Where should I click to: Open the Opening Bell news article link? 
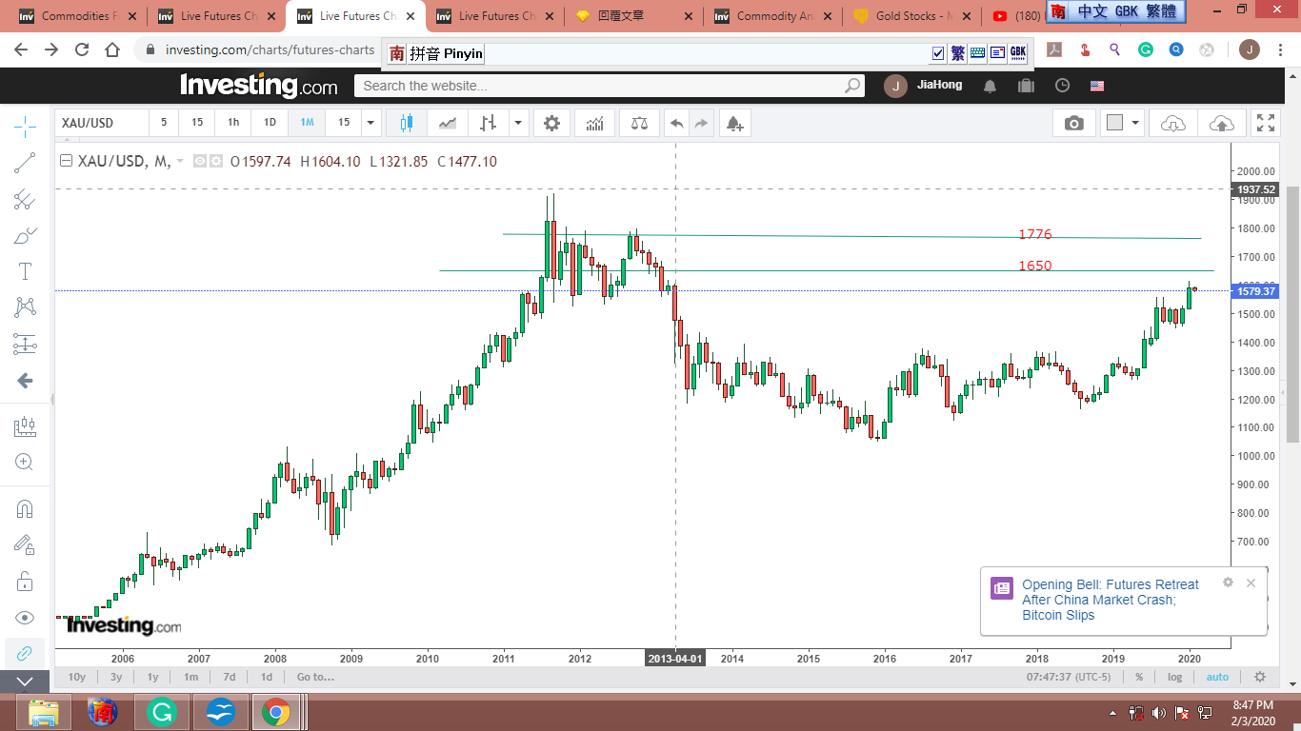click(1110, 600)
